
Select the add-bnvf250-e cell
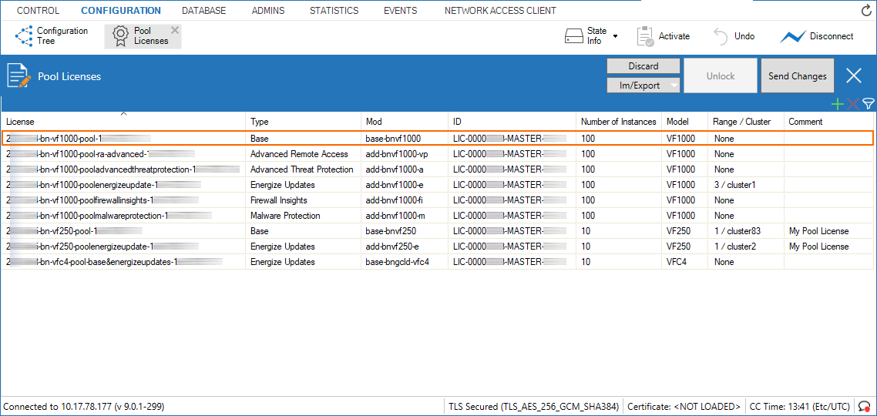tap(405, 247)
